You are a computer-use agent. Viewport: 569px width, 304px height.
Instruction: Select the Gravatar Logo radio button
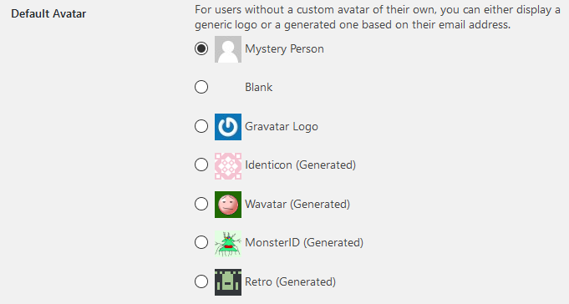[x=201, y=126]
